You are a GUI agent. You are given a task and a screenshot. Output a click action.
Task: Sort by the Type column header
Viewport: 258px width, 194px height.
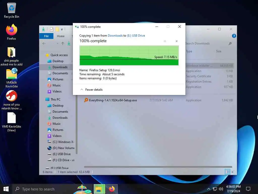coord(189,51)
